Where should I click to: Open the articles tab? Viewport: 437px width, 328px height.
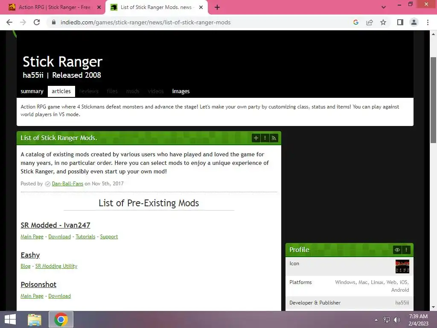[x=61, y=91]
